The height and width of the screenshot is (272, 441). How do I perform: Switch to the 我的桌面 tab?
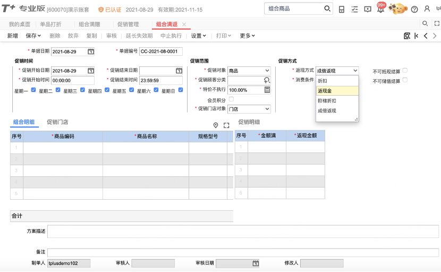[x=20, y=24]
